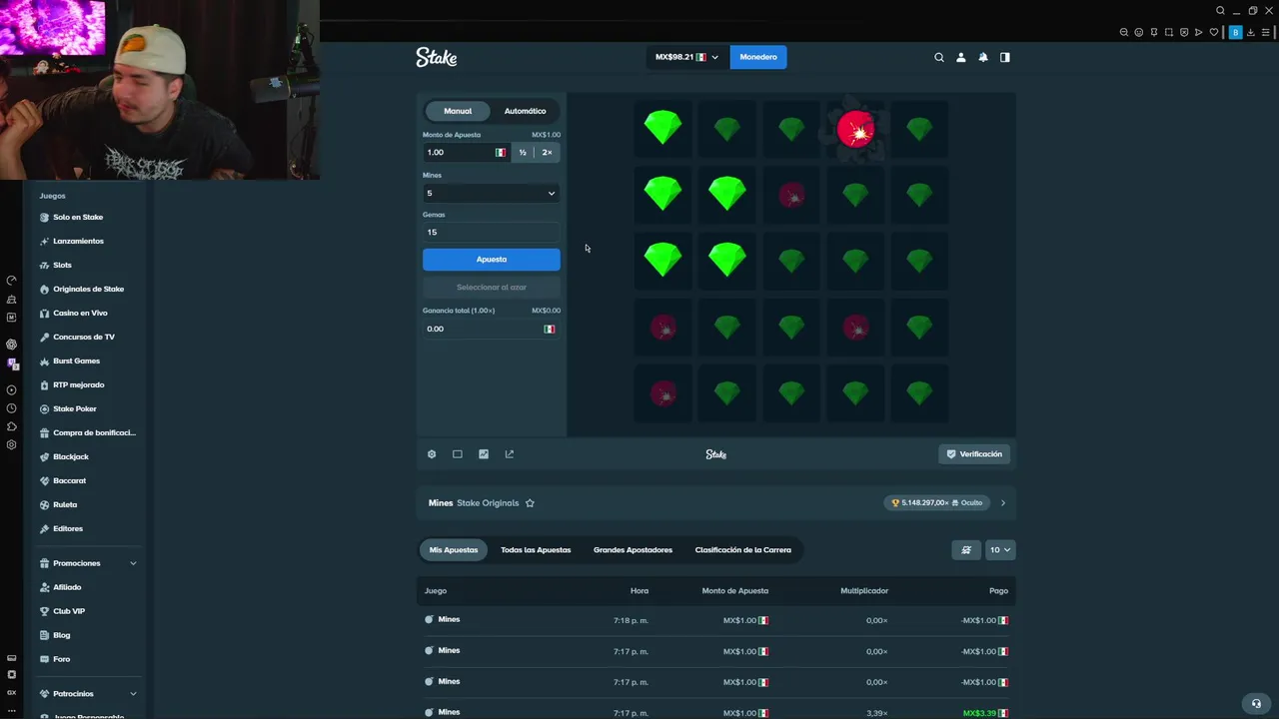Click the Gemas field showing 15
The width and height of the screenshot is (1279, 719).
click(491, 232)
